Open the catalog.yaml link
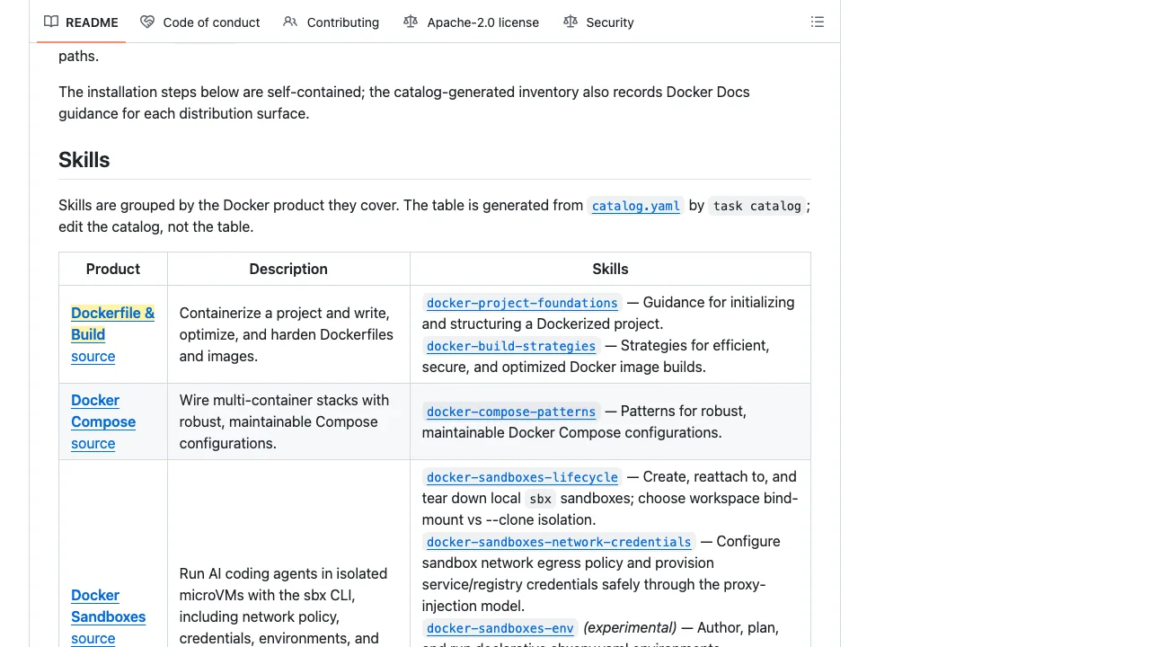The image size is (1150, 647). click(636, 206)
